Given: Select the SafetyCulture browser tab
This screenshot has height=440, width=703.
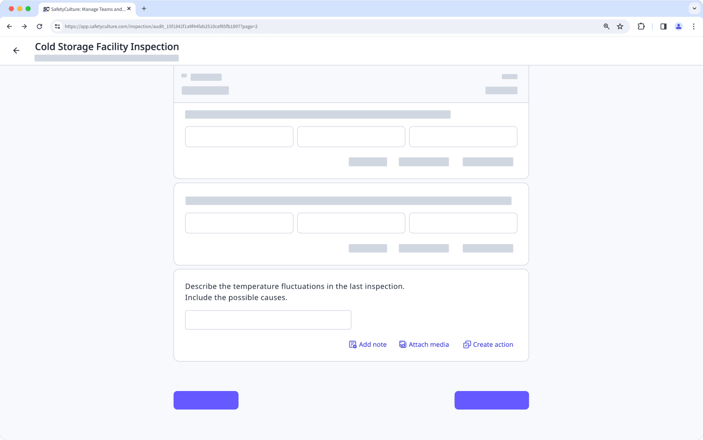Looking at the screenshot, I should tap(84, 9).
